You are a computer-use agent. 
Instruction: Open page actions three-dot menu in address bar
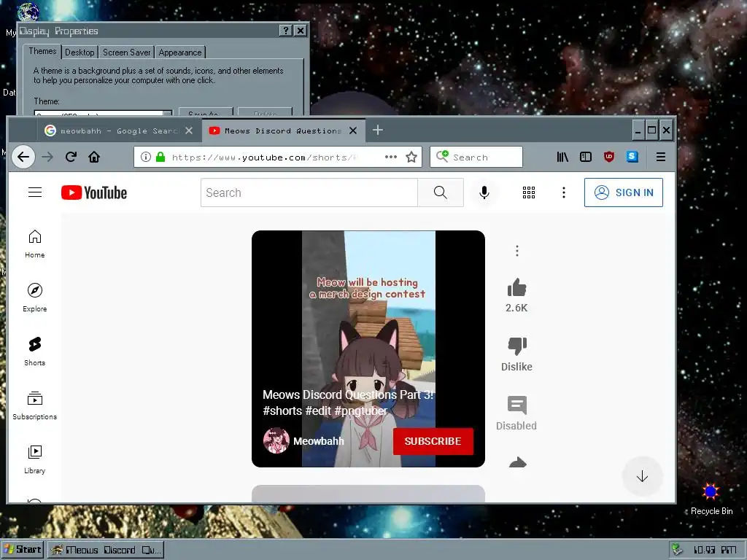[391, 157]
